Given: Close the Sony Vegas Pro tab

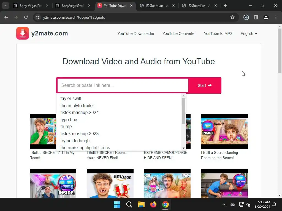Looking at the screenshot, I should (47, 5).
